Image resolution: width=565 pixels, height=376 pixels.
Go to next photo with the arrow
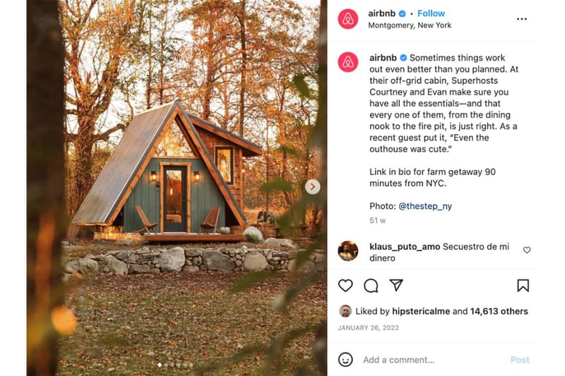(x=312, y=187)
